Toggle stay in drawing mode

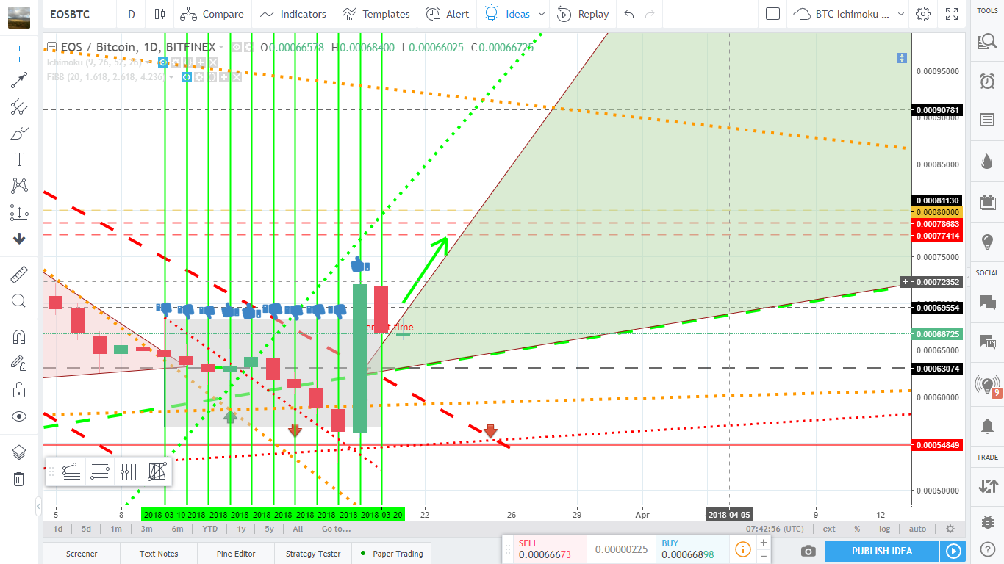click(19, 363)
